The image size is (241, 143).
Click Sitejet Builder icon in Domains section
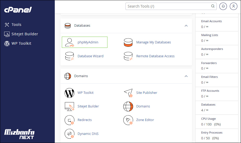pos(69,106)
